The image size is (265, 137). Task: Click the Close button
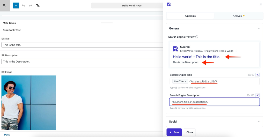(x=190, y=132)
